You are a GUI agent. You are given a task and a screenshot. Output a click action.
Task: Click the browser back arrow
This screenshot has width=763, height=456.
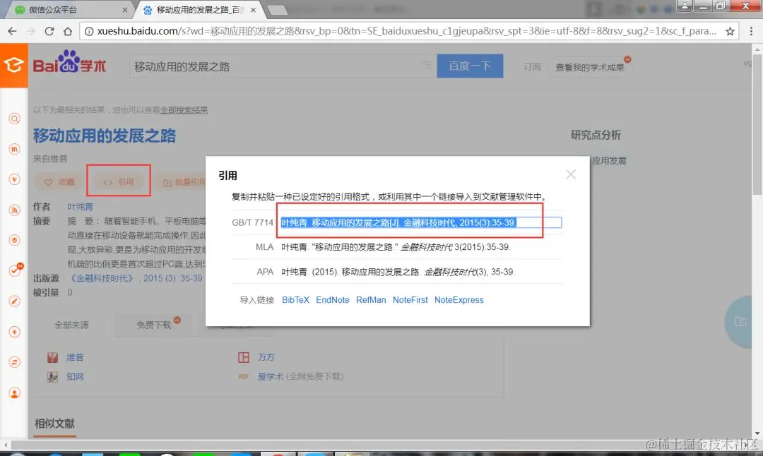point(12,31)
